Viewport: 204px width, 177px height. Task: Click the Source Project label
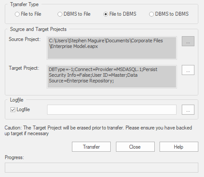(25, 39)
